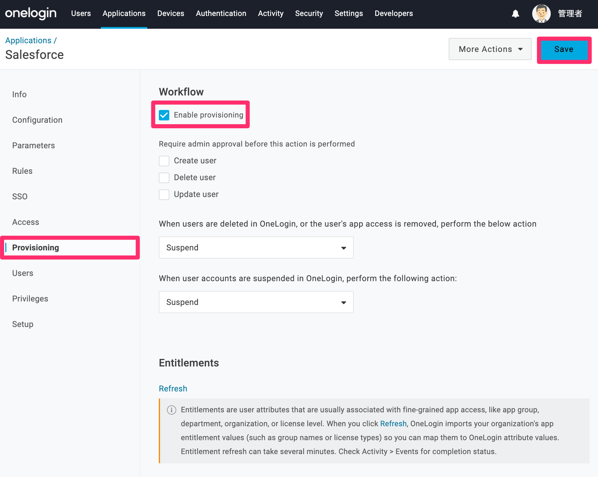Click the Refresh link under Entitlements
This screenshot has width=598, height=477.
[x=173, y=389]
